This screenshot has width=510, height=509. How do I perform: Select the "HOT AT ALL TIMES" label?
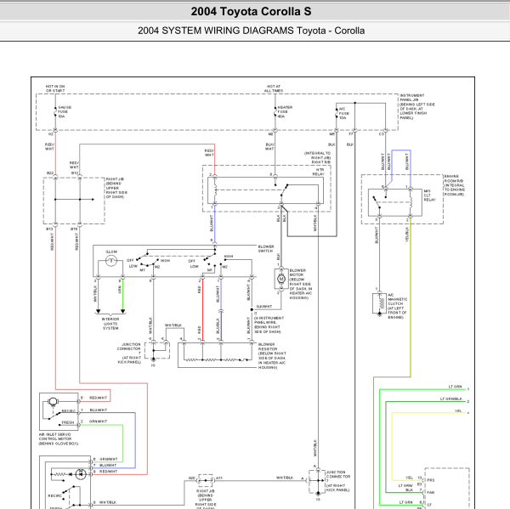tap(273, 88)
